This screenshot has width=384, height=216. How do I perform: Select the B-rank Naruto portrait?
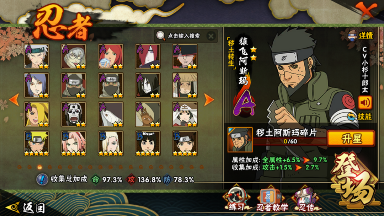point(37,143)
